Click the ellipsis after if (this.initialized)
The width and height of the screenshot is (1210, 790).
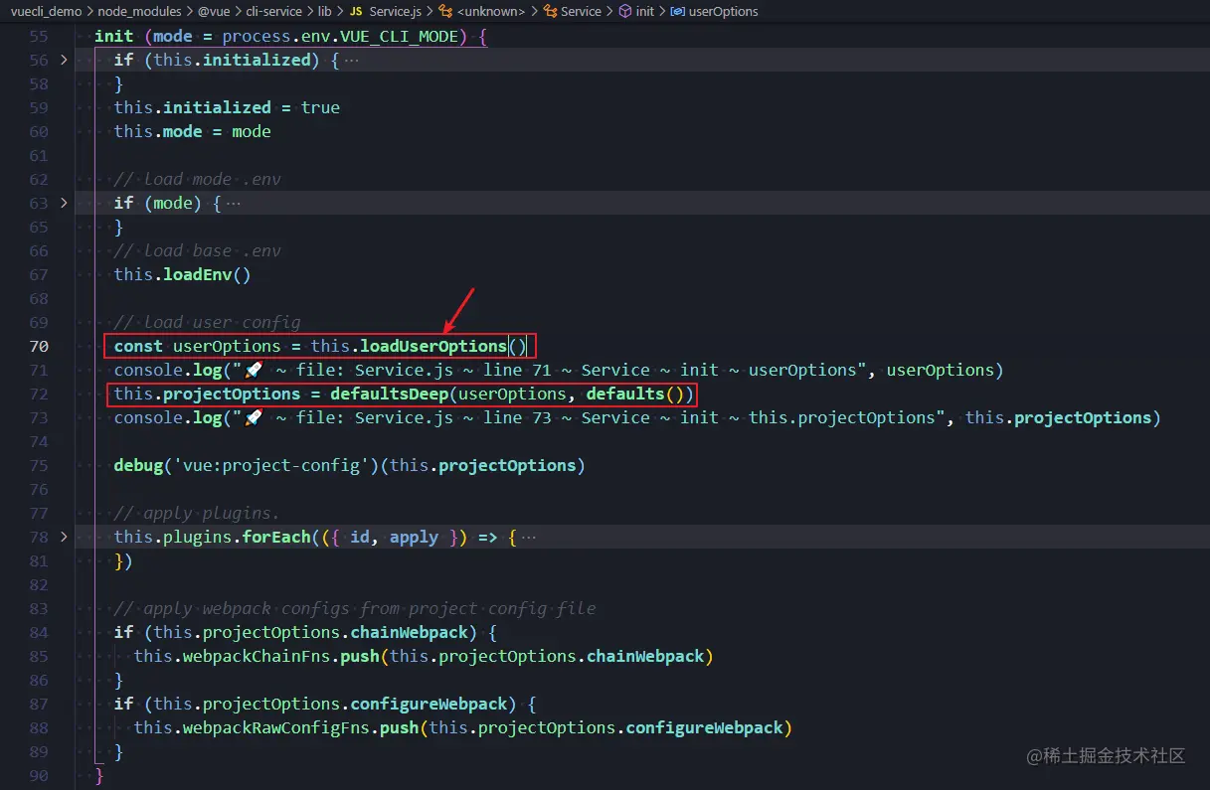[x=351, y=60]
